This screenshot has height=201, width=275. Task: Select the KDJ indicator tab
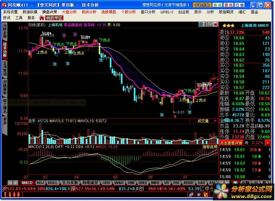40,183
